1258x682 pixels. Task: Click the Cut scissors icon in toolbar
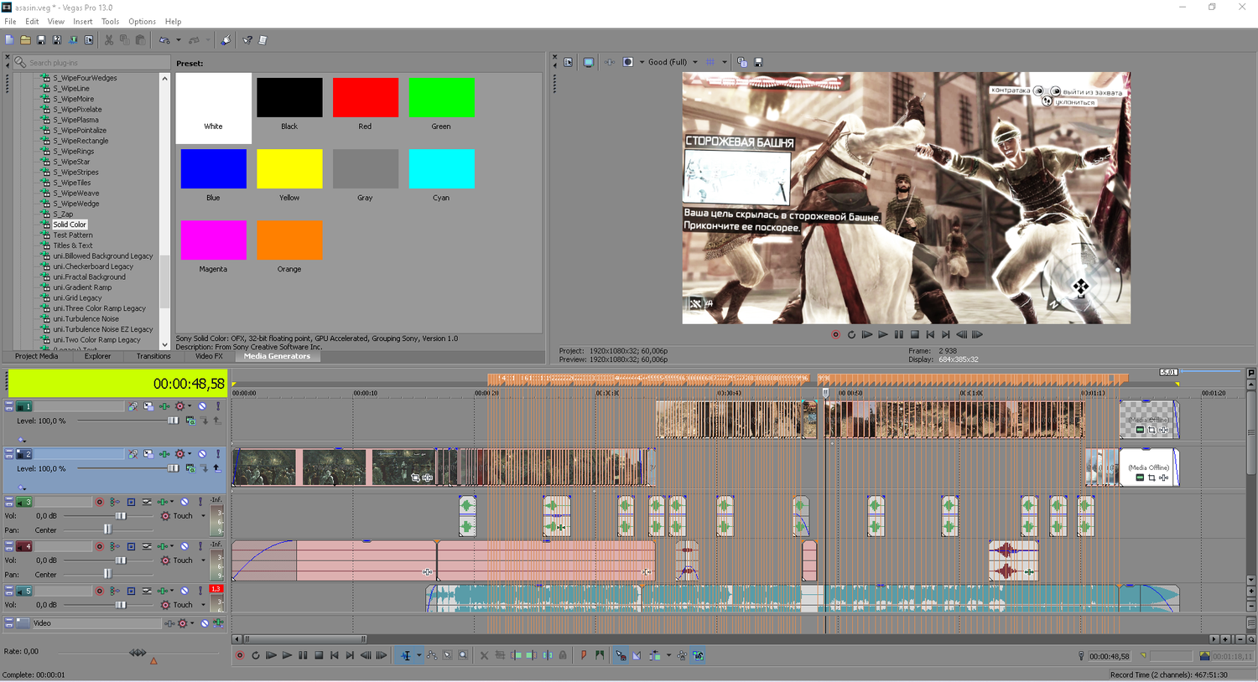109,40
